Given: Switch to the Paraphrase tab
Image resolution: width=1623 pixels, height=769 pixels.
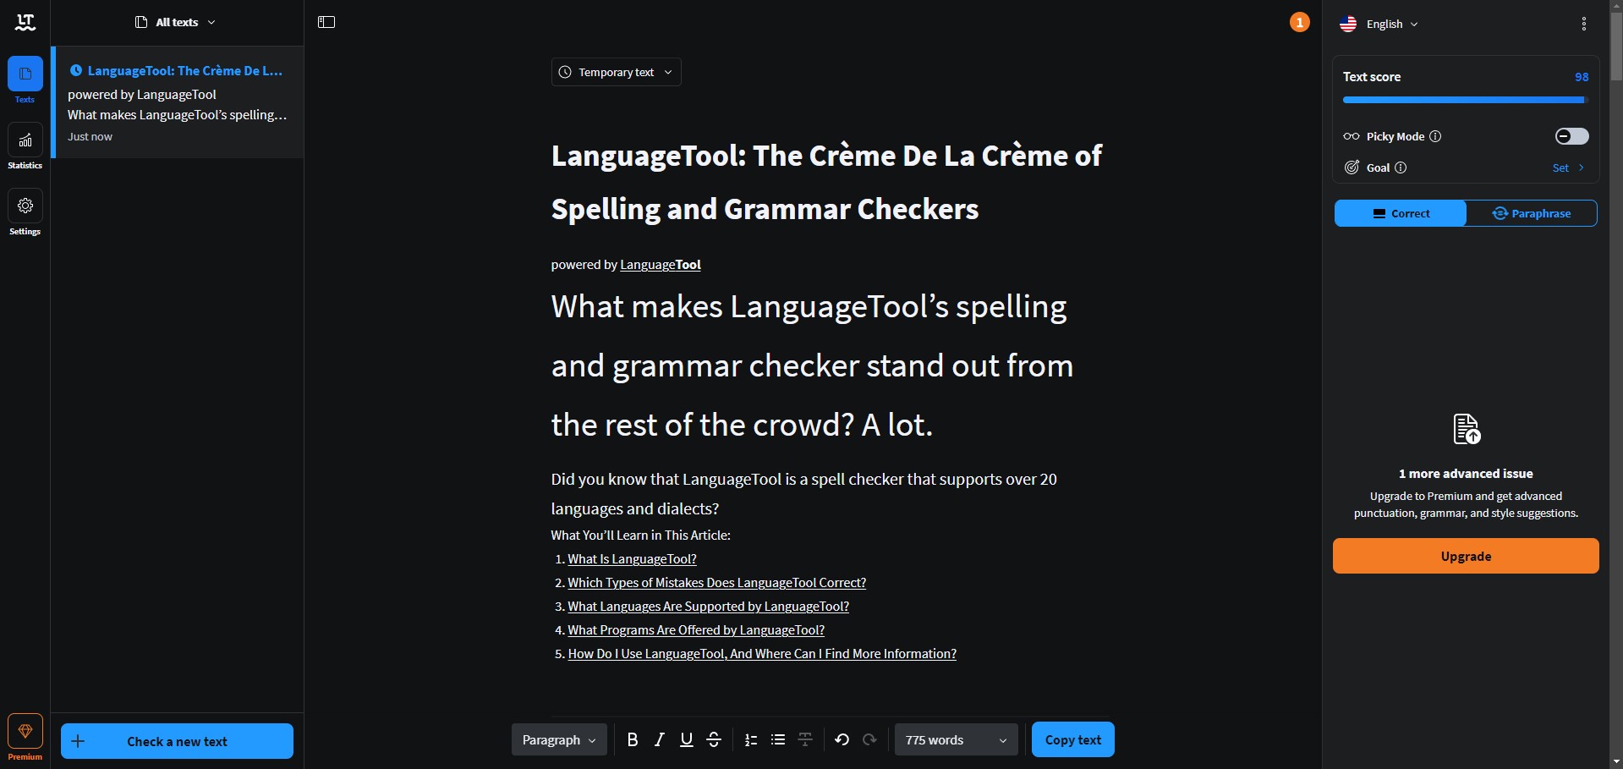Looking at the screenshot, I should point(1532,213).
